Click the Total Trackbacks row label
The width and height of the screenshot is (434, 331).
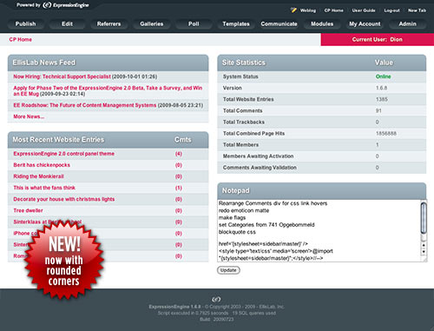point(244,122)
